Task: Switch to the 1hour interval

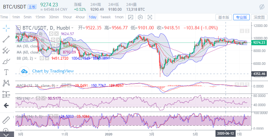Action: click(x=67, y=17)
